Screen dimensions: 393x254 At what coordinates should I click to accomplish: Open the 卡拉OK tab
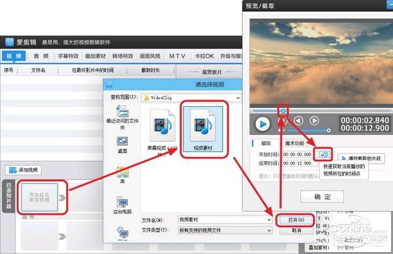[x=204, y=56]
